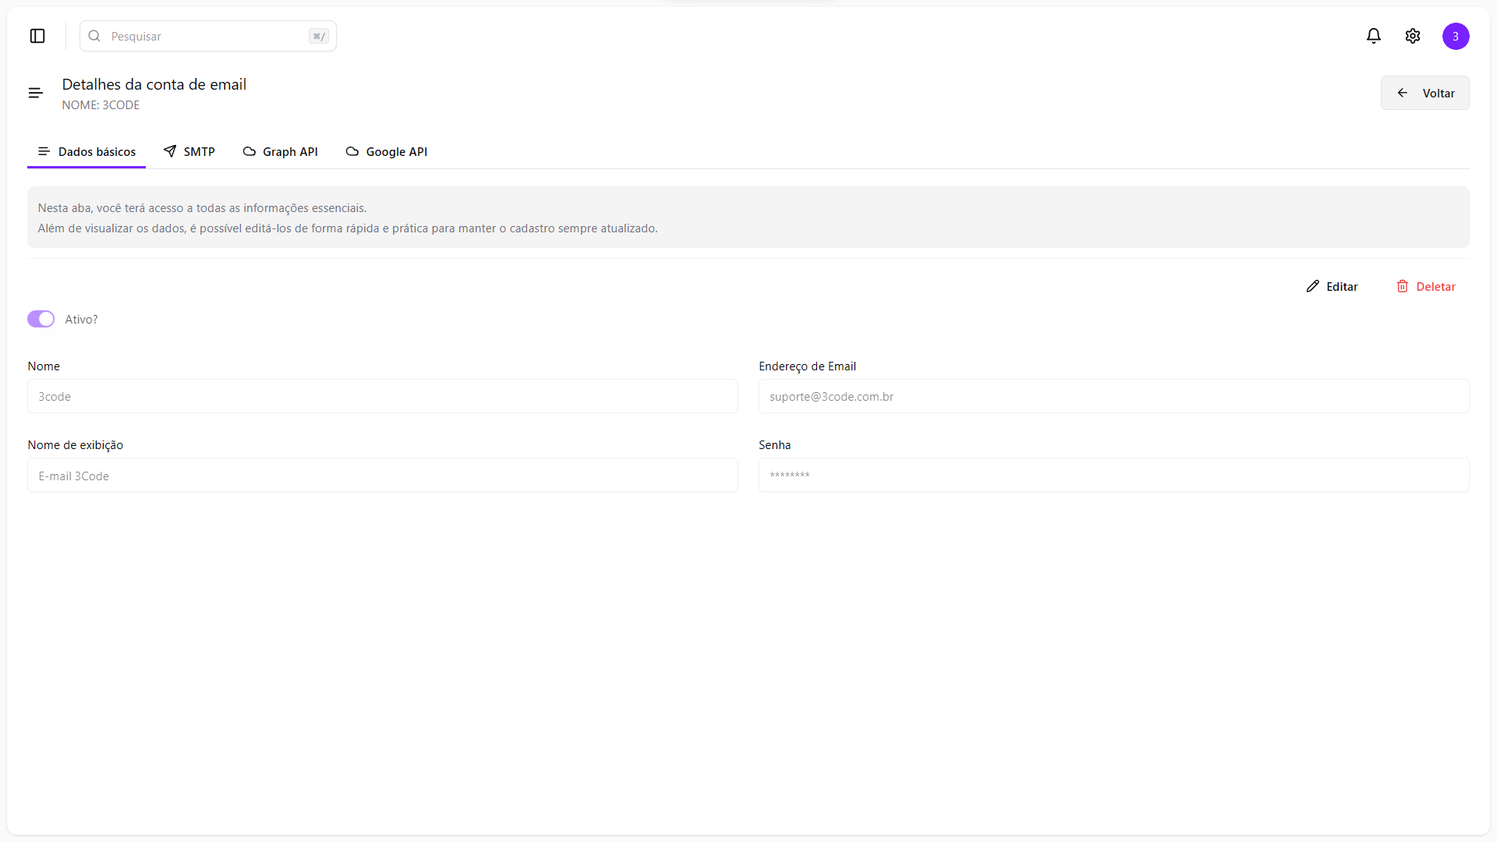The width and height of the screenshot is (1497, 842).
Task: Click the Pesquisar search field
Action: [208, 36]
